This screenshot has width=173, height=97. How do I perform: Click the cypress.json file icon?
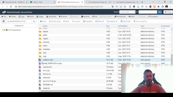pos(40,67)
